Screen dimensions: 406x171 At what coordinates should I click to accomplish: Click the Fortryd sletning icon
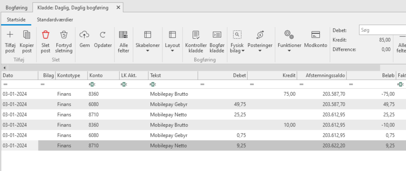[64, 34]
